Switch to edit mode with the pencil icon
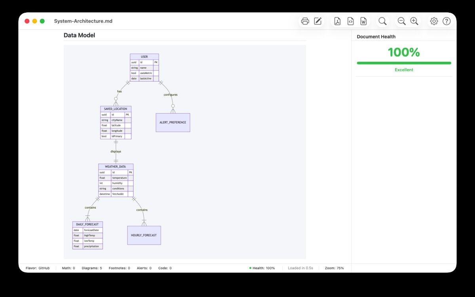The height and width of the screenshot is (297, 475). point(318,21)
